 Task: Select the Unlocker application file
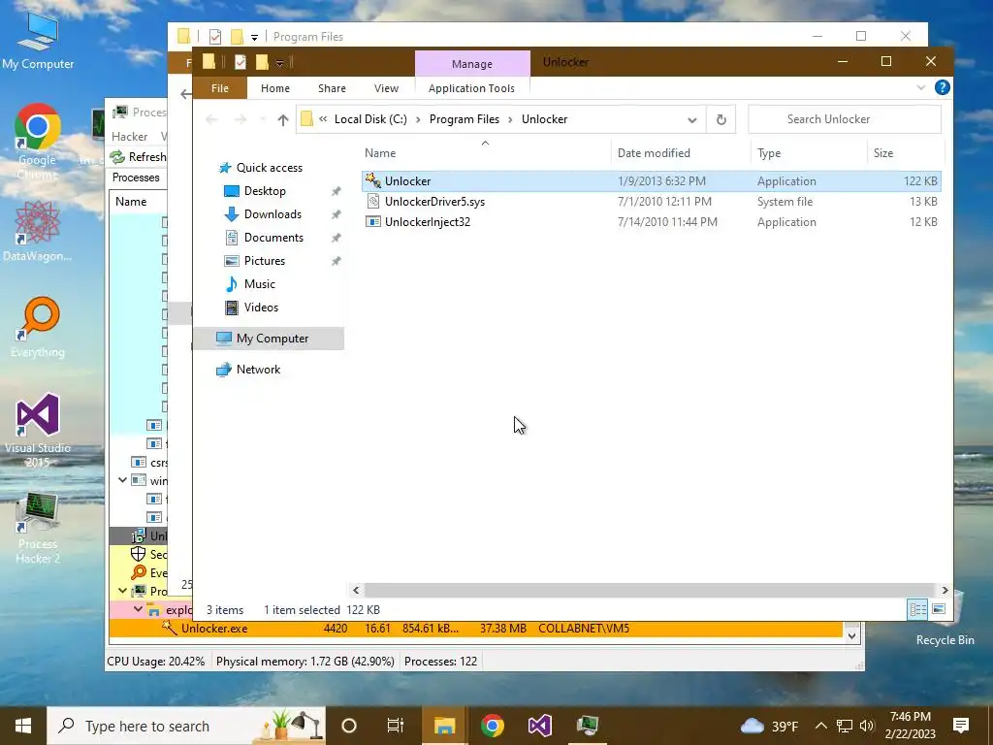[651, 181]
